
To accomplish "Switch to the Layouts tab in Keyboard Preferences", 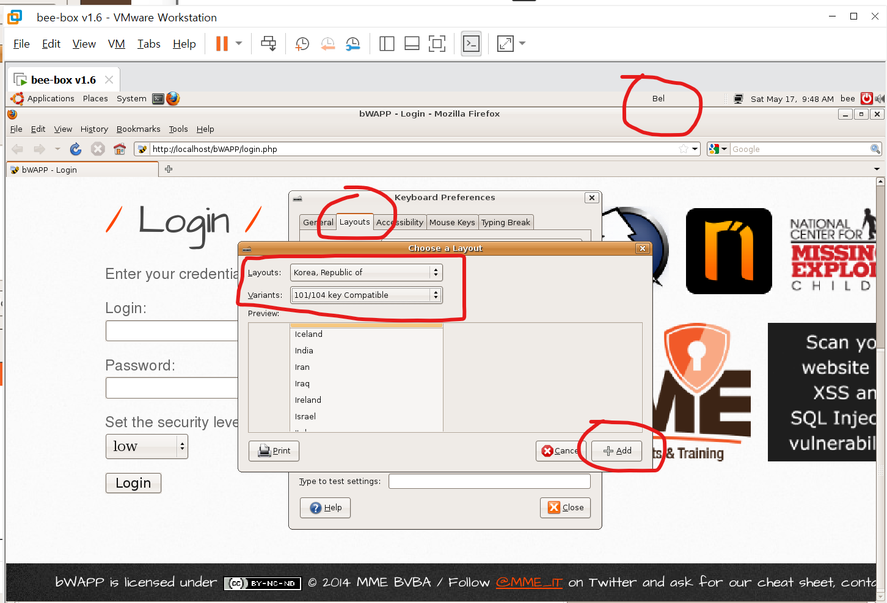I will tap(355, 222).
